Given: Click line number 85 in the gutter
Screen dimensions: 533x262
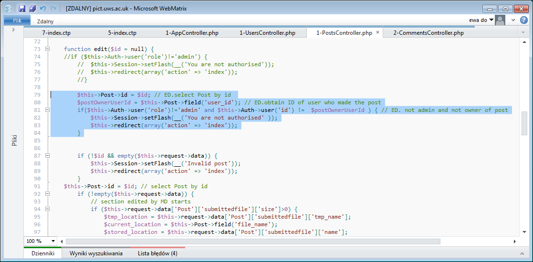Looking at the screenshot, I should pos(37,141).
